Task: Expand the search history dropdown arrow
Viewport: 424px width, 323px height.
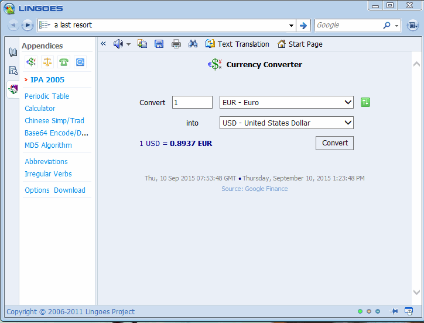Action: pyautogui.click(x=291, y=25)
